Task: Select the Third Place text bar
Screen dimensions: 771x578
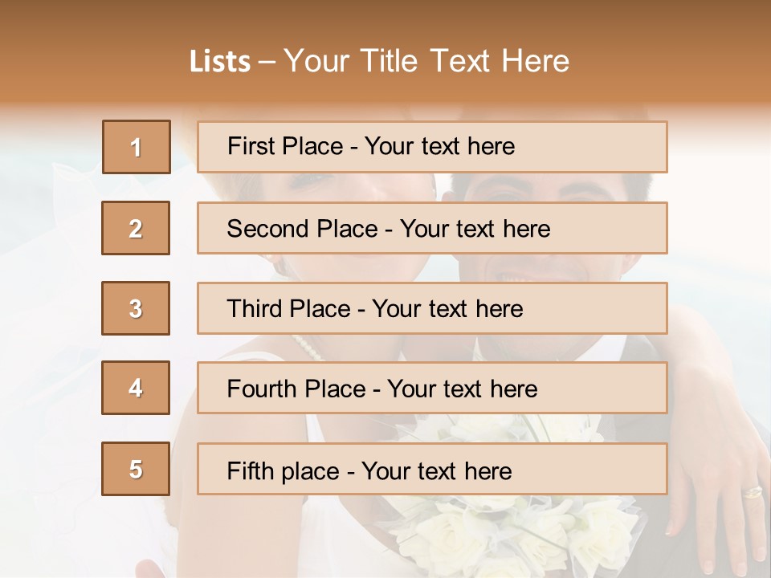Action: coord(432,308)
